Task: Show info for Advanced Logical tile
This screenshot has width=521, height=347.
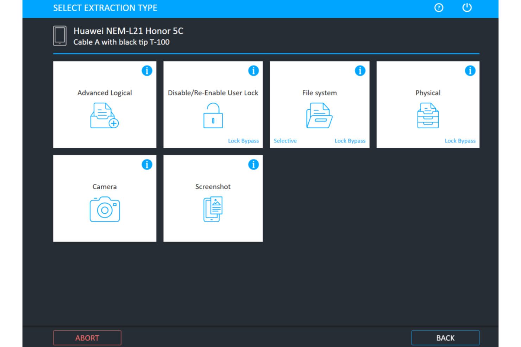Action: (x=147, y=71)
